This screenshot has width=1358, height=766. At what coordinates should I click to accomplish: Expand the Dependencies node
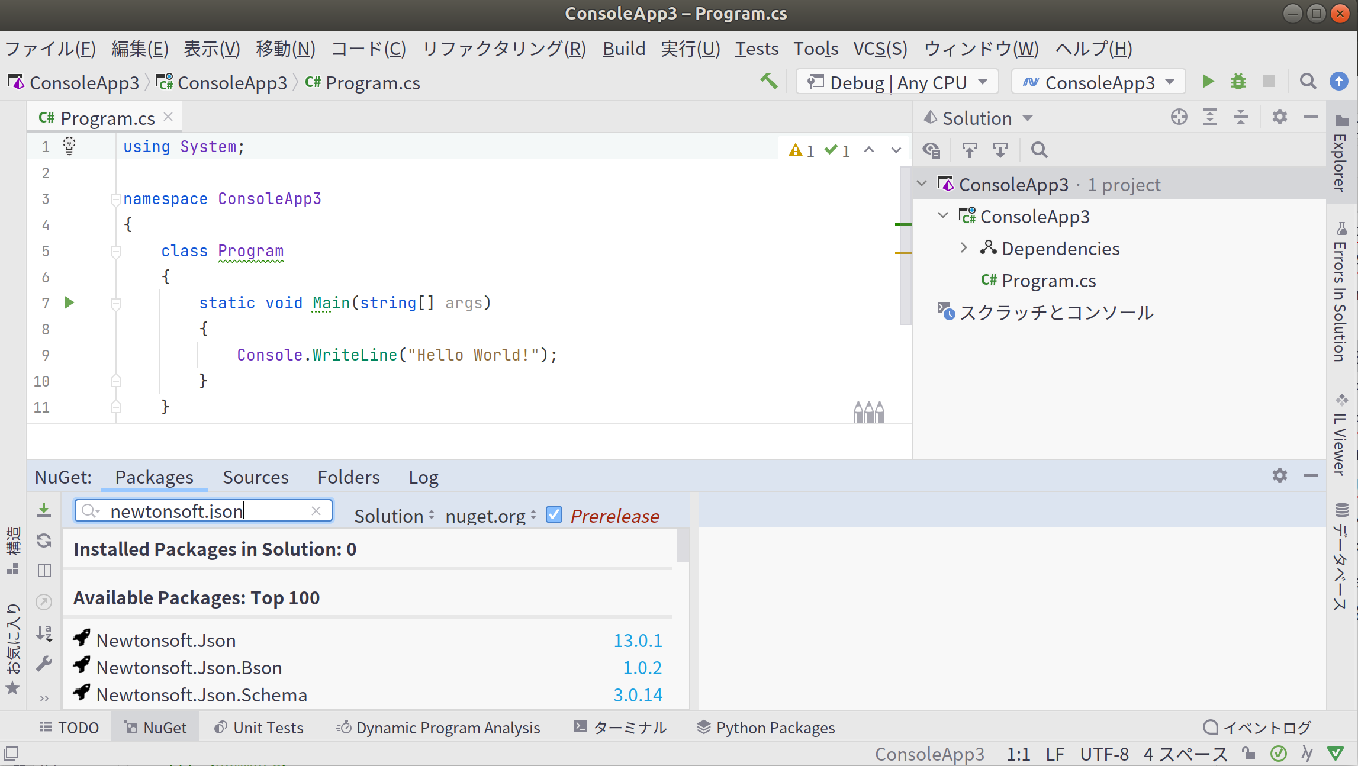click(964, 248)
